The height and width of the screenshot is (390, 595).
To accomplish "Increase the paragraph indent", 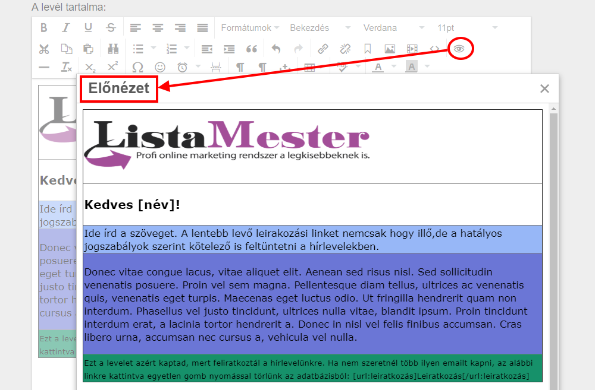I will (x=229, y=49).
